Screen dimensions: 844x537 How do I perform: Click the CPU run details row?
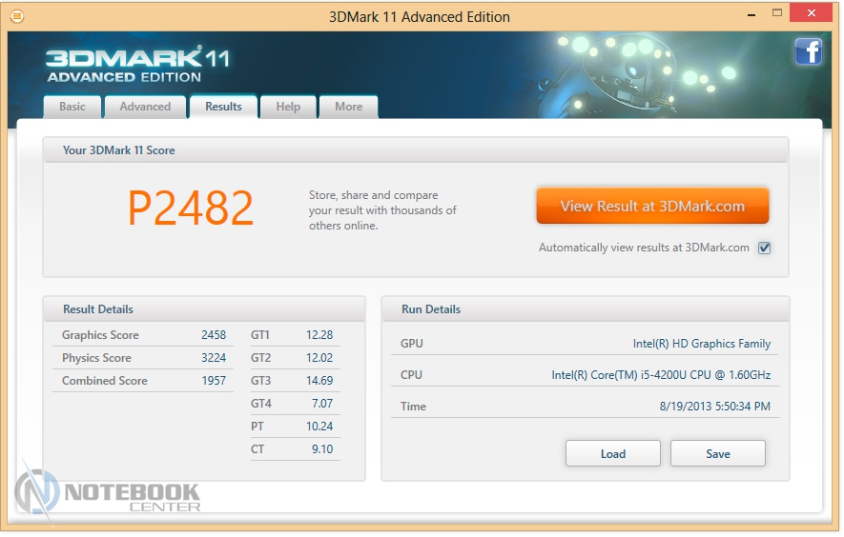585,375
